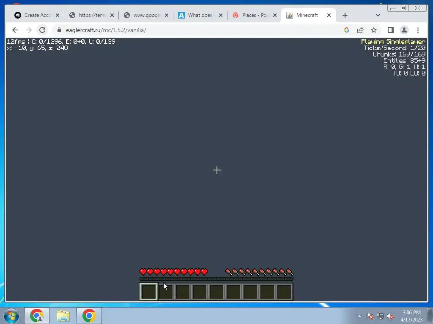Image resolution: width=433 pixels, height=324 pixels.
Task: Click the 'Chunks: 169/169' text
Action: click(x=399, y=54)
